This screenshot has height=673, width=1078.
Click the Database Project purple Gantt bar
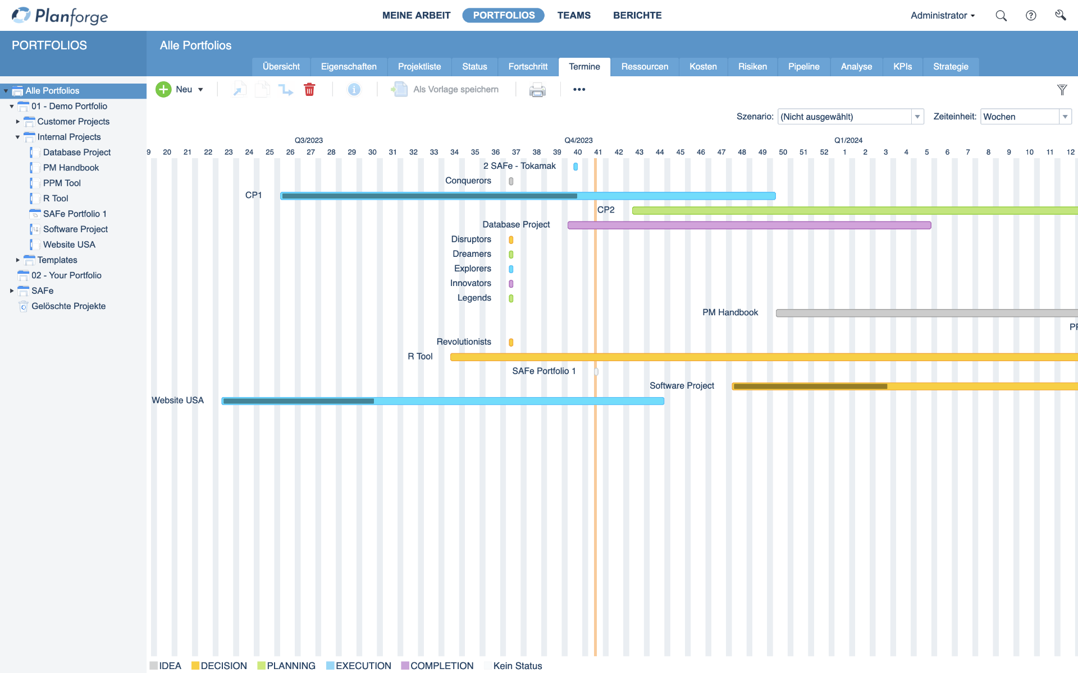pyautogui.click(x=750, y=225)
